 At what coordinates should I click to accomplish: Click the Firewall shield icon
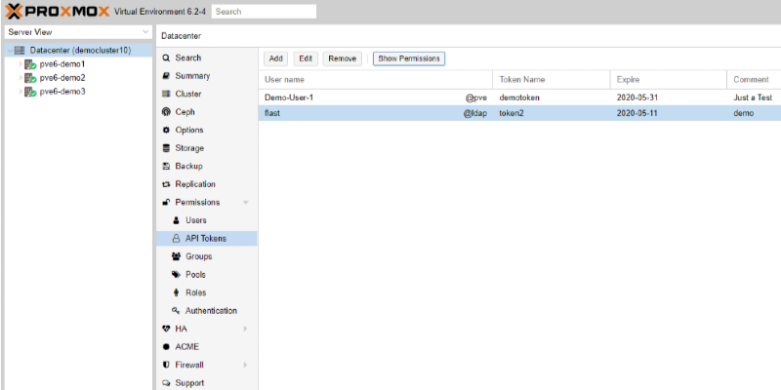pos(167,365)
